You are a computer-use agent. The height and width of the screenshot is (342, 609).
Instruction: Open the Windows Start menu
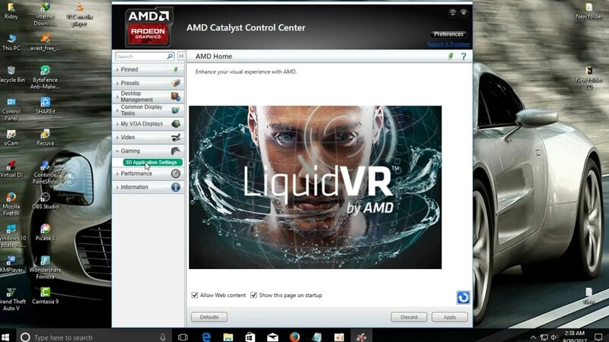click(5, 337)
